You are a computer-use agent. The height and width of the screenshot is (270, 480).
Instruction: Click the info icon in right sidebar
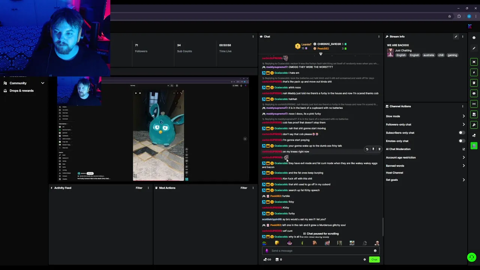pyautogui.click(x=474, y=38)
